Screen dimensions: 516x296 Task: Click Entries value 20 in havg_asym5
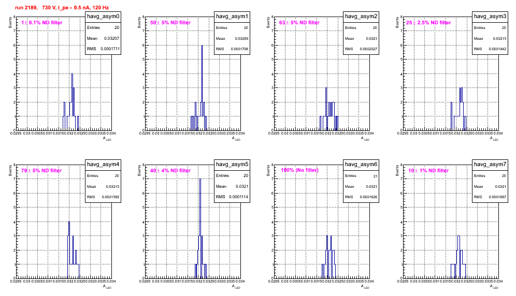pyautogui.click(x=246, y=175)
